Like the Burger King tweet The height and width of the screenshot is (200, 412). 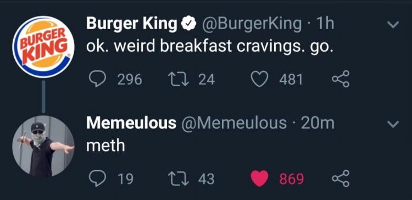pos(260,79)
